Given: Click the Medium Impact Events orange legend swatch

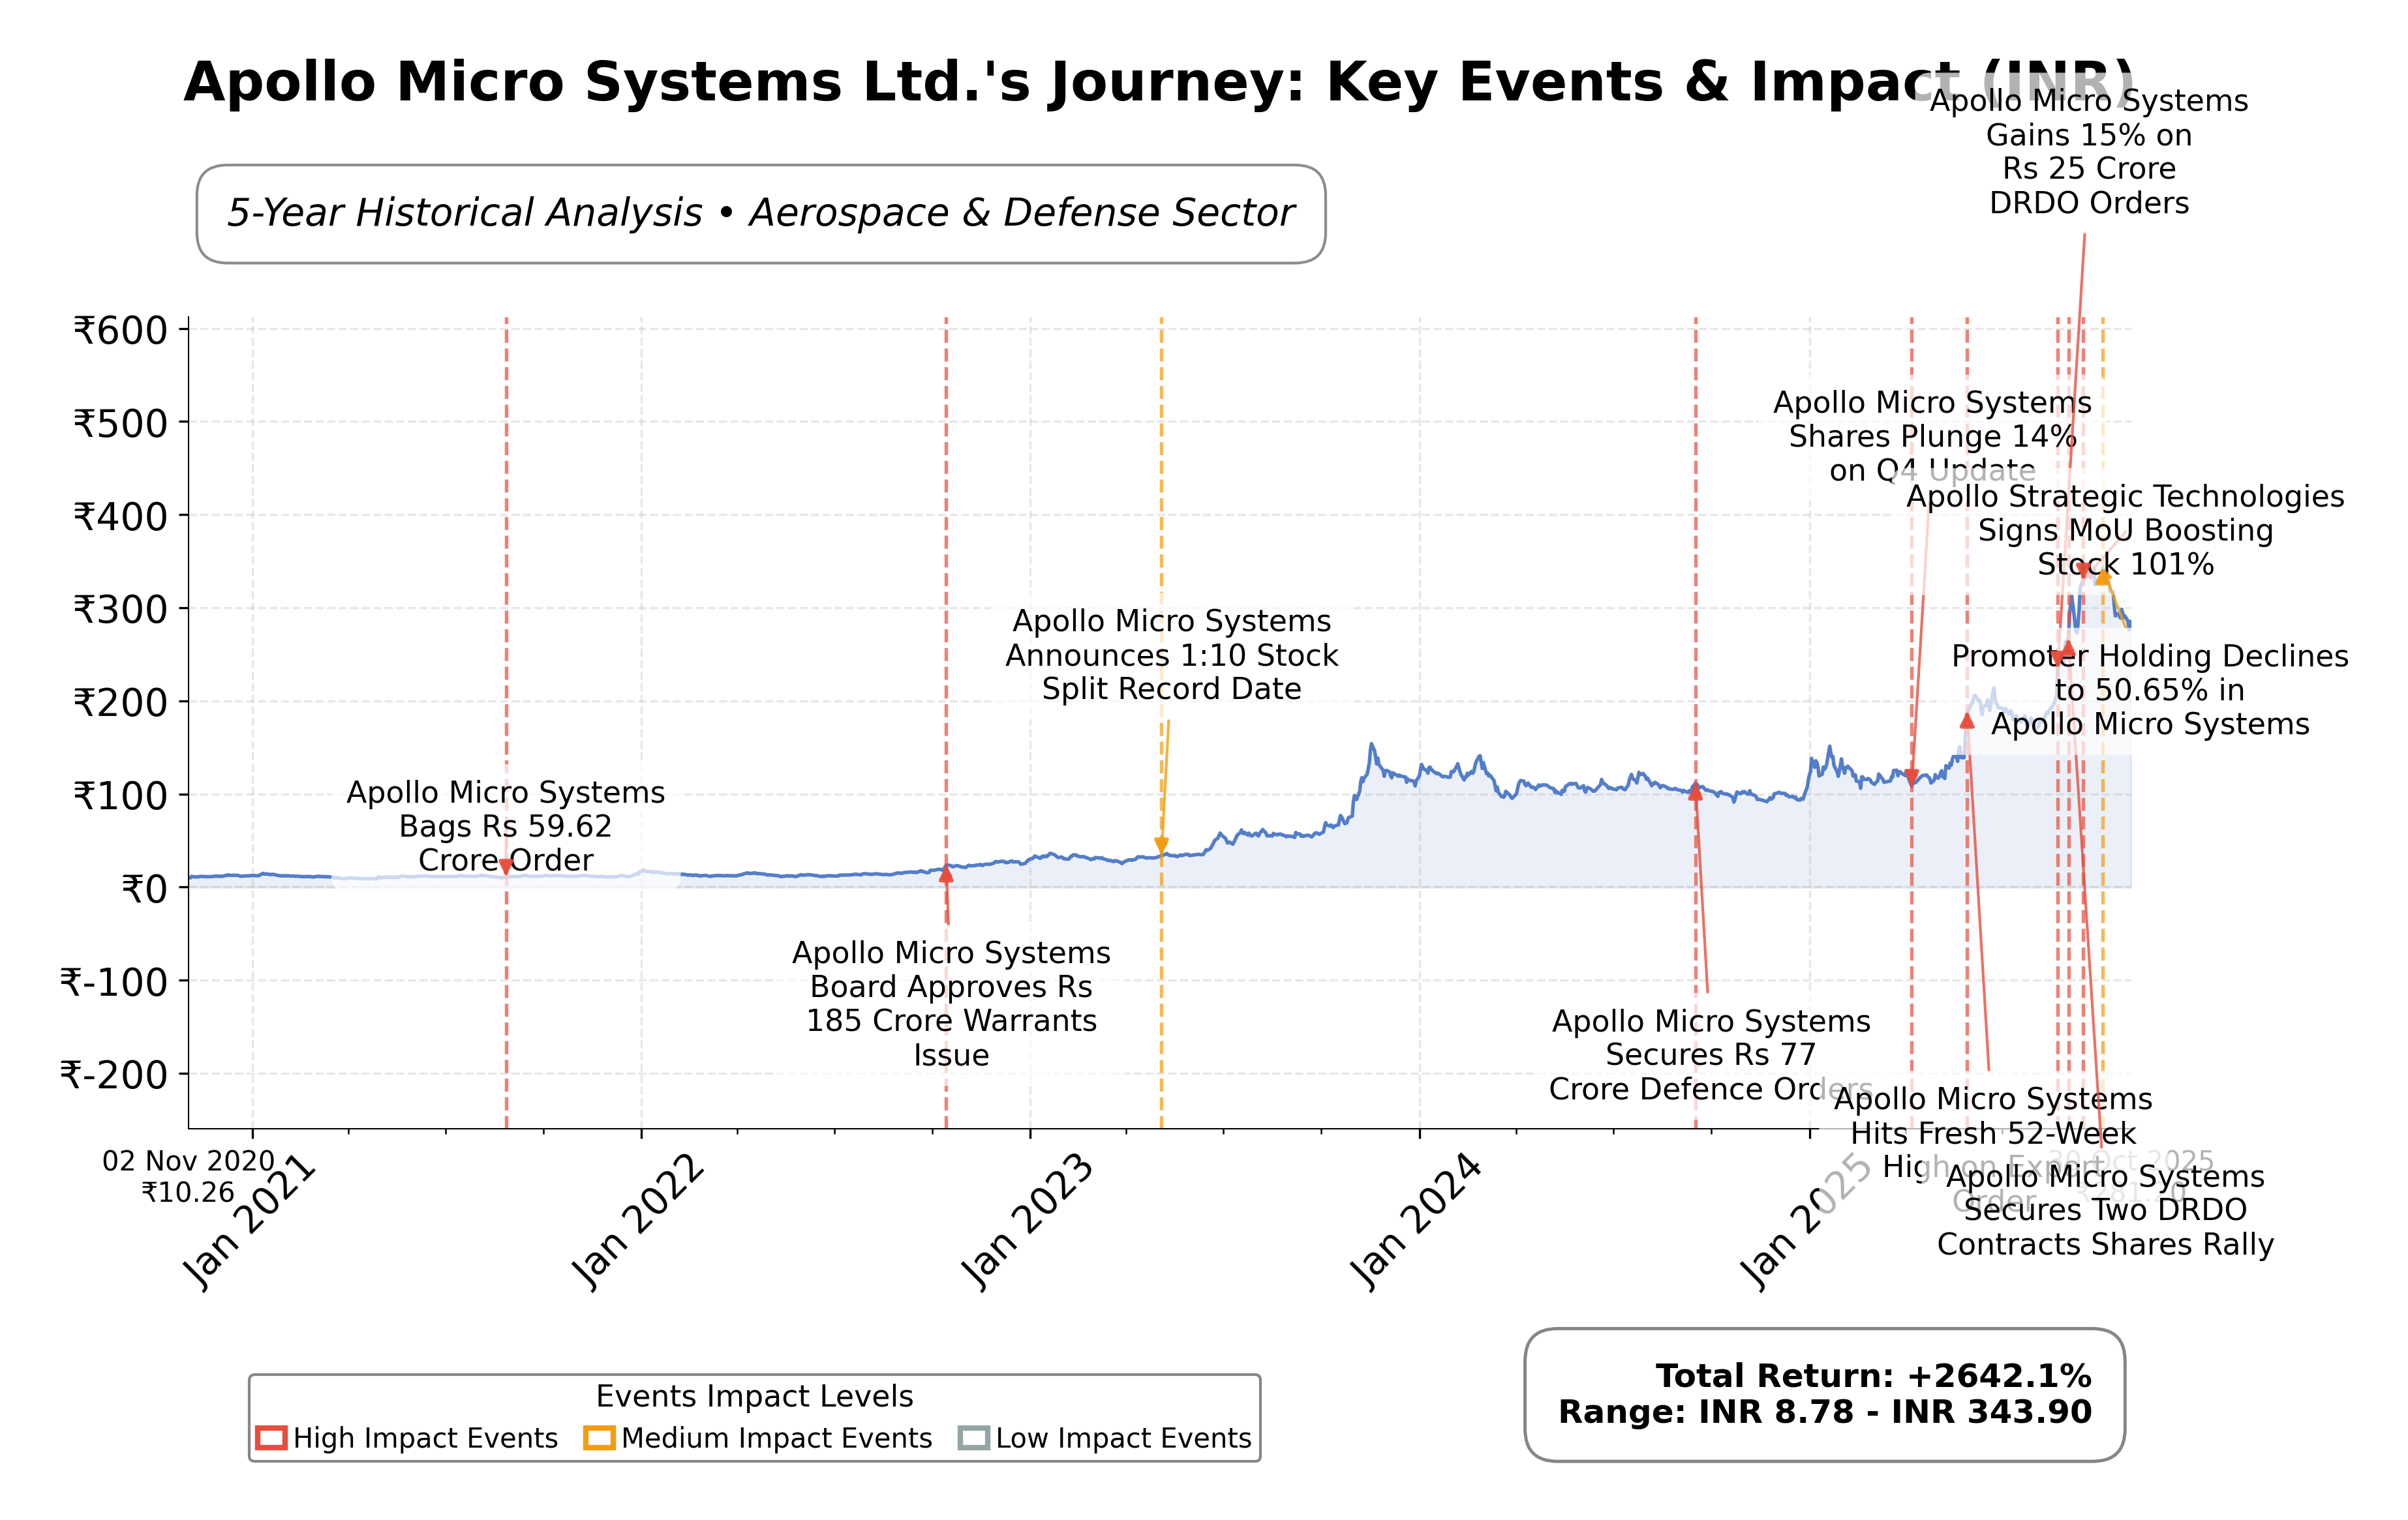Looking at the screenshot, I should click(x=599, y=1438).
